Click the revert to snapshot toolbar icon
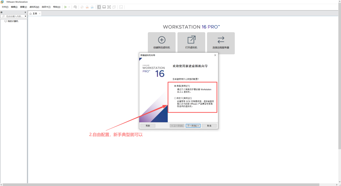 tap(87, 7)
